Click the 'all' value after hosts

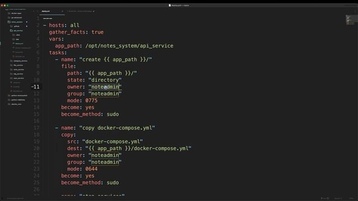tap(74, 25)
